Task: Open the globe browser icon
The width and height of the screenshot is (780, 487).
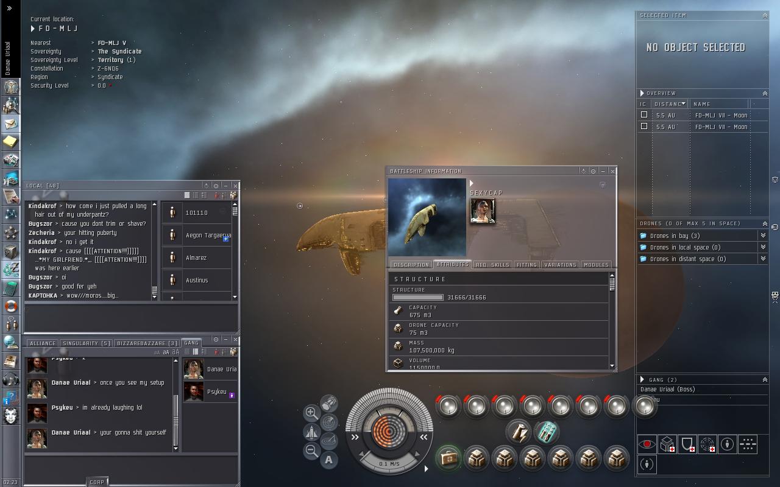Action: (x=11, y=343)
